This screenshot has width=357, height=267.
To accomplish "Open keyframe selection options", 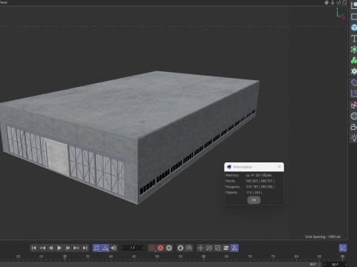I will 169,248.
